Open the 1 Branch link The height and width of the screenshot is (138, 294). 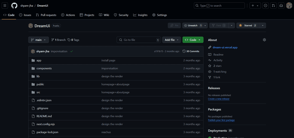pos(59,40)
